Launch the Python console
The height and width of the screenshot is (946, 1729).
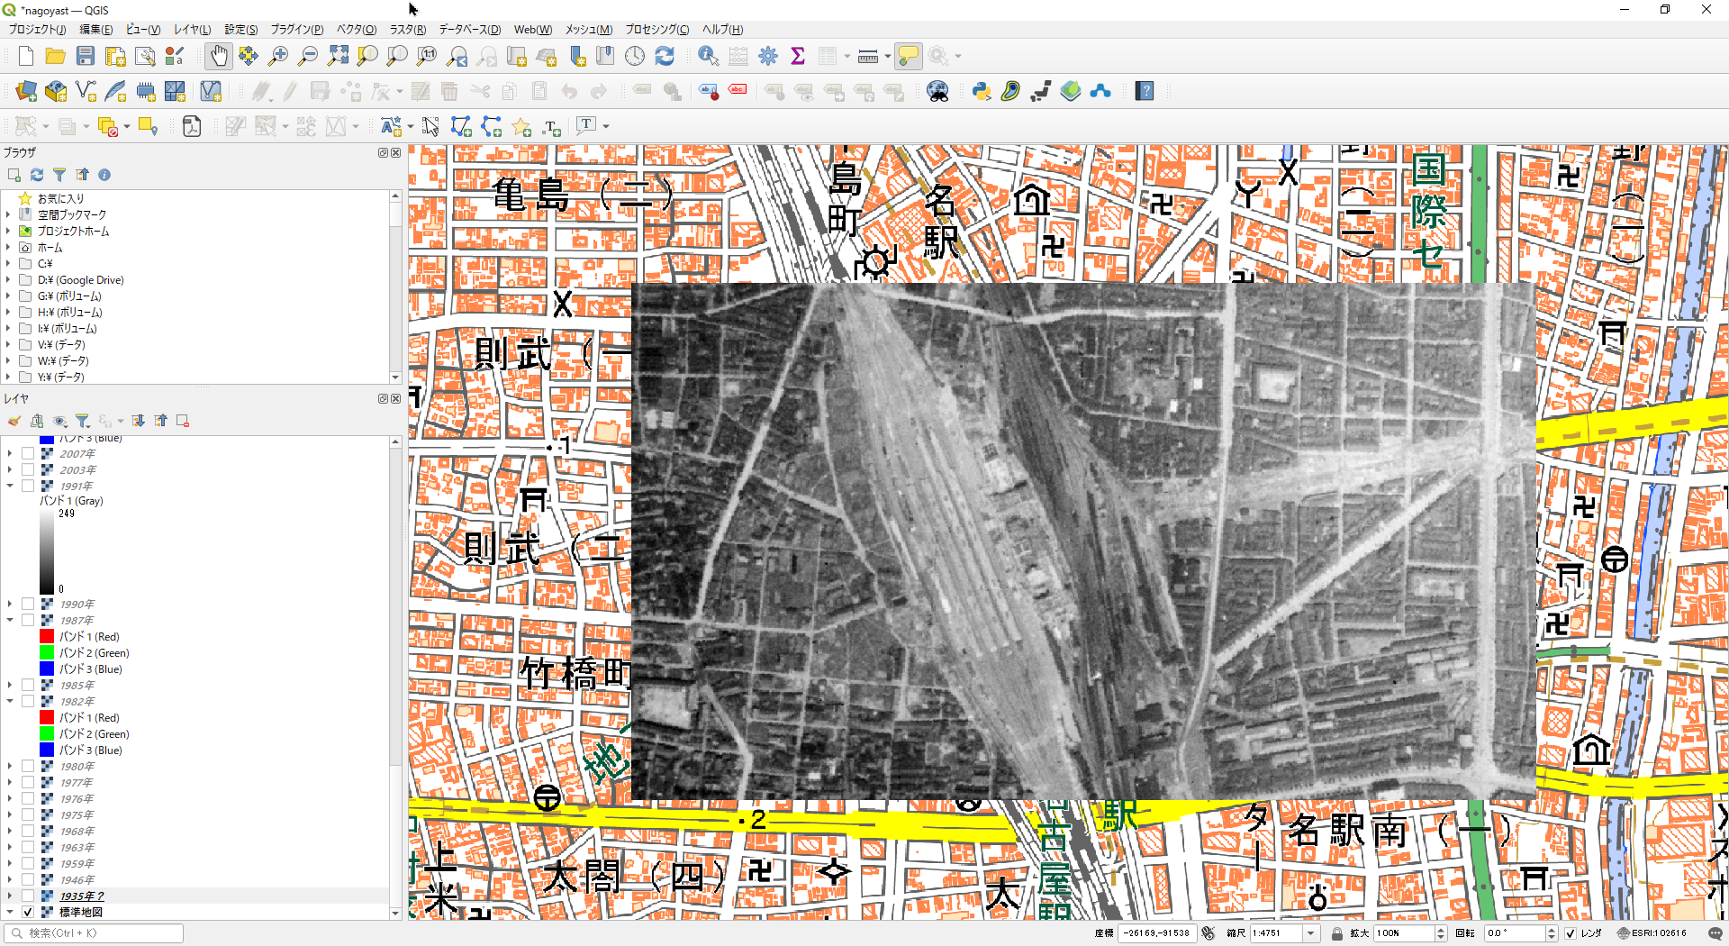[981, 91]
